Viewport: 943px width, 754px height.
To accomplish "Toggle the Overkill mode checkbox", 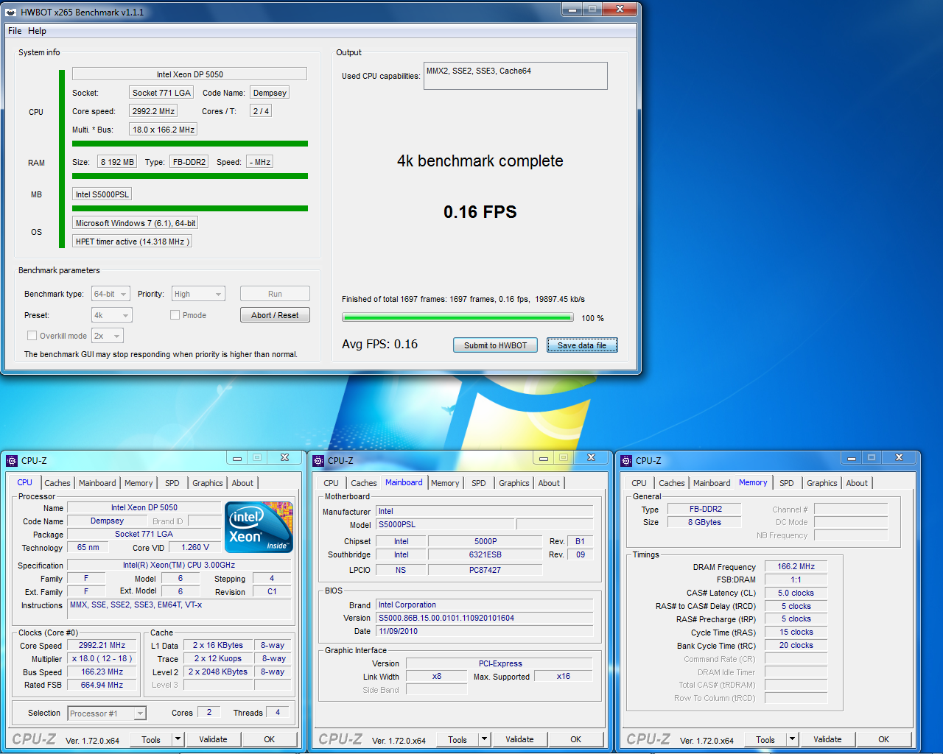I will (32, 336).
